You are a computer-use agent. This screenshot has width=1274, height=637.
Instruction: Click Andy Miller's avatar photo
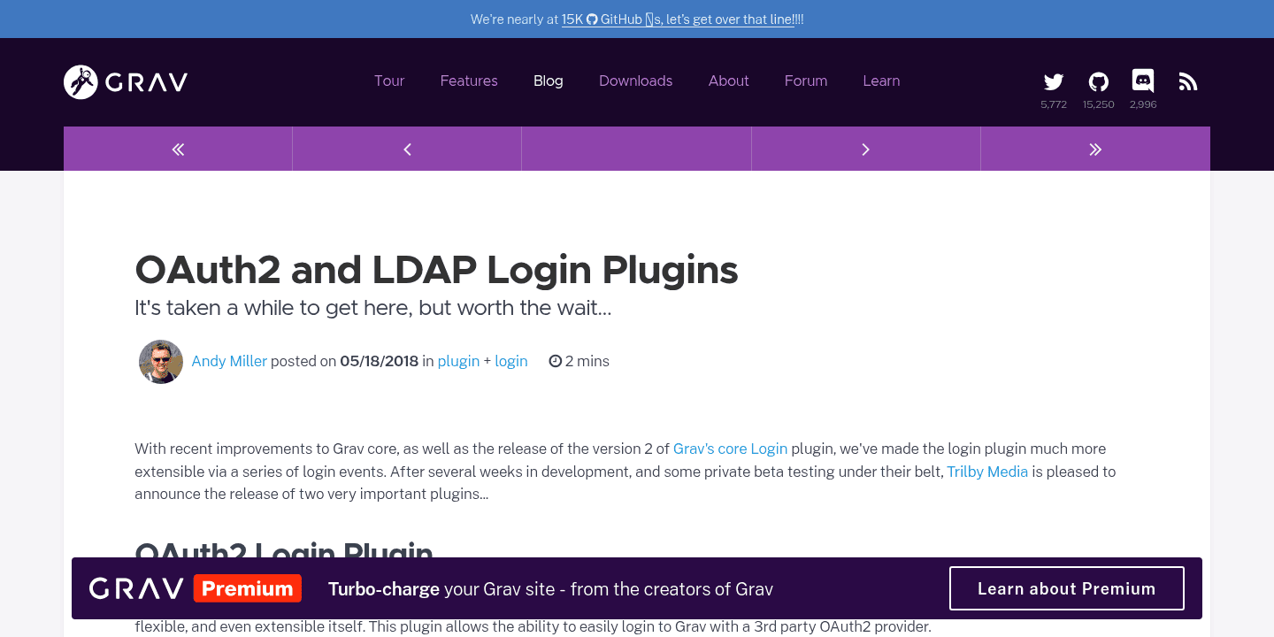click(160, 361)
